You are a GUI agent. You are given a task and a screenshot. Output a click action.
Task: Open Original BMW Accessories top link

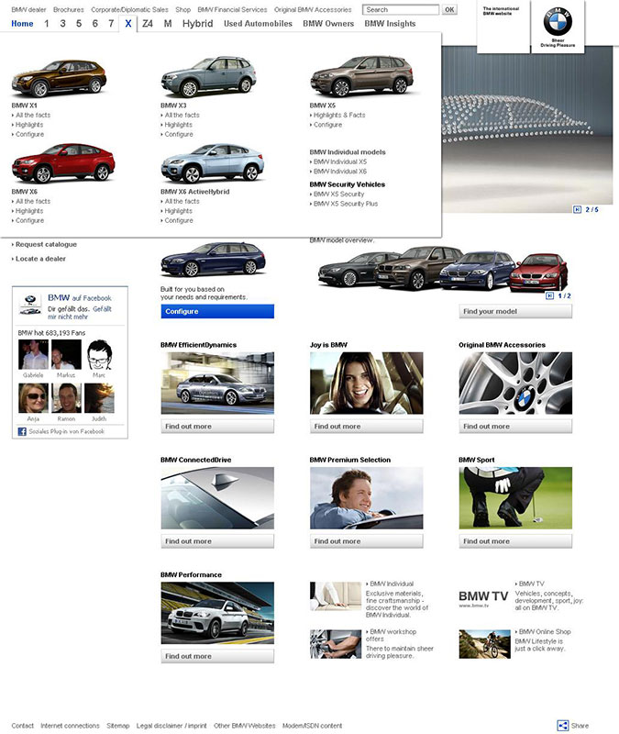click(313, 9)
